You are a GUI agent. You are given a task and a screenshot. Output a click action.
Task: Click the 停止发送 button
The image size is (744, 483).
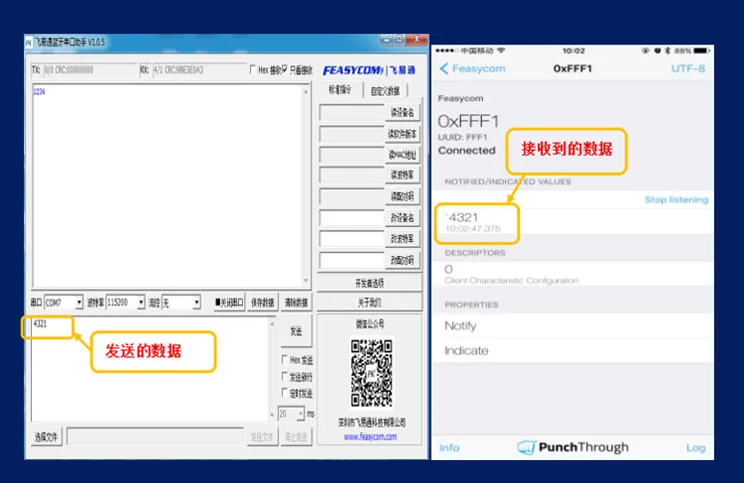(x=296, y=437)
